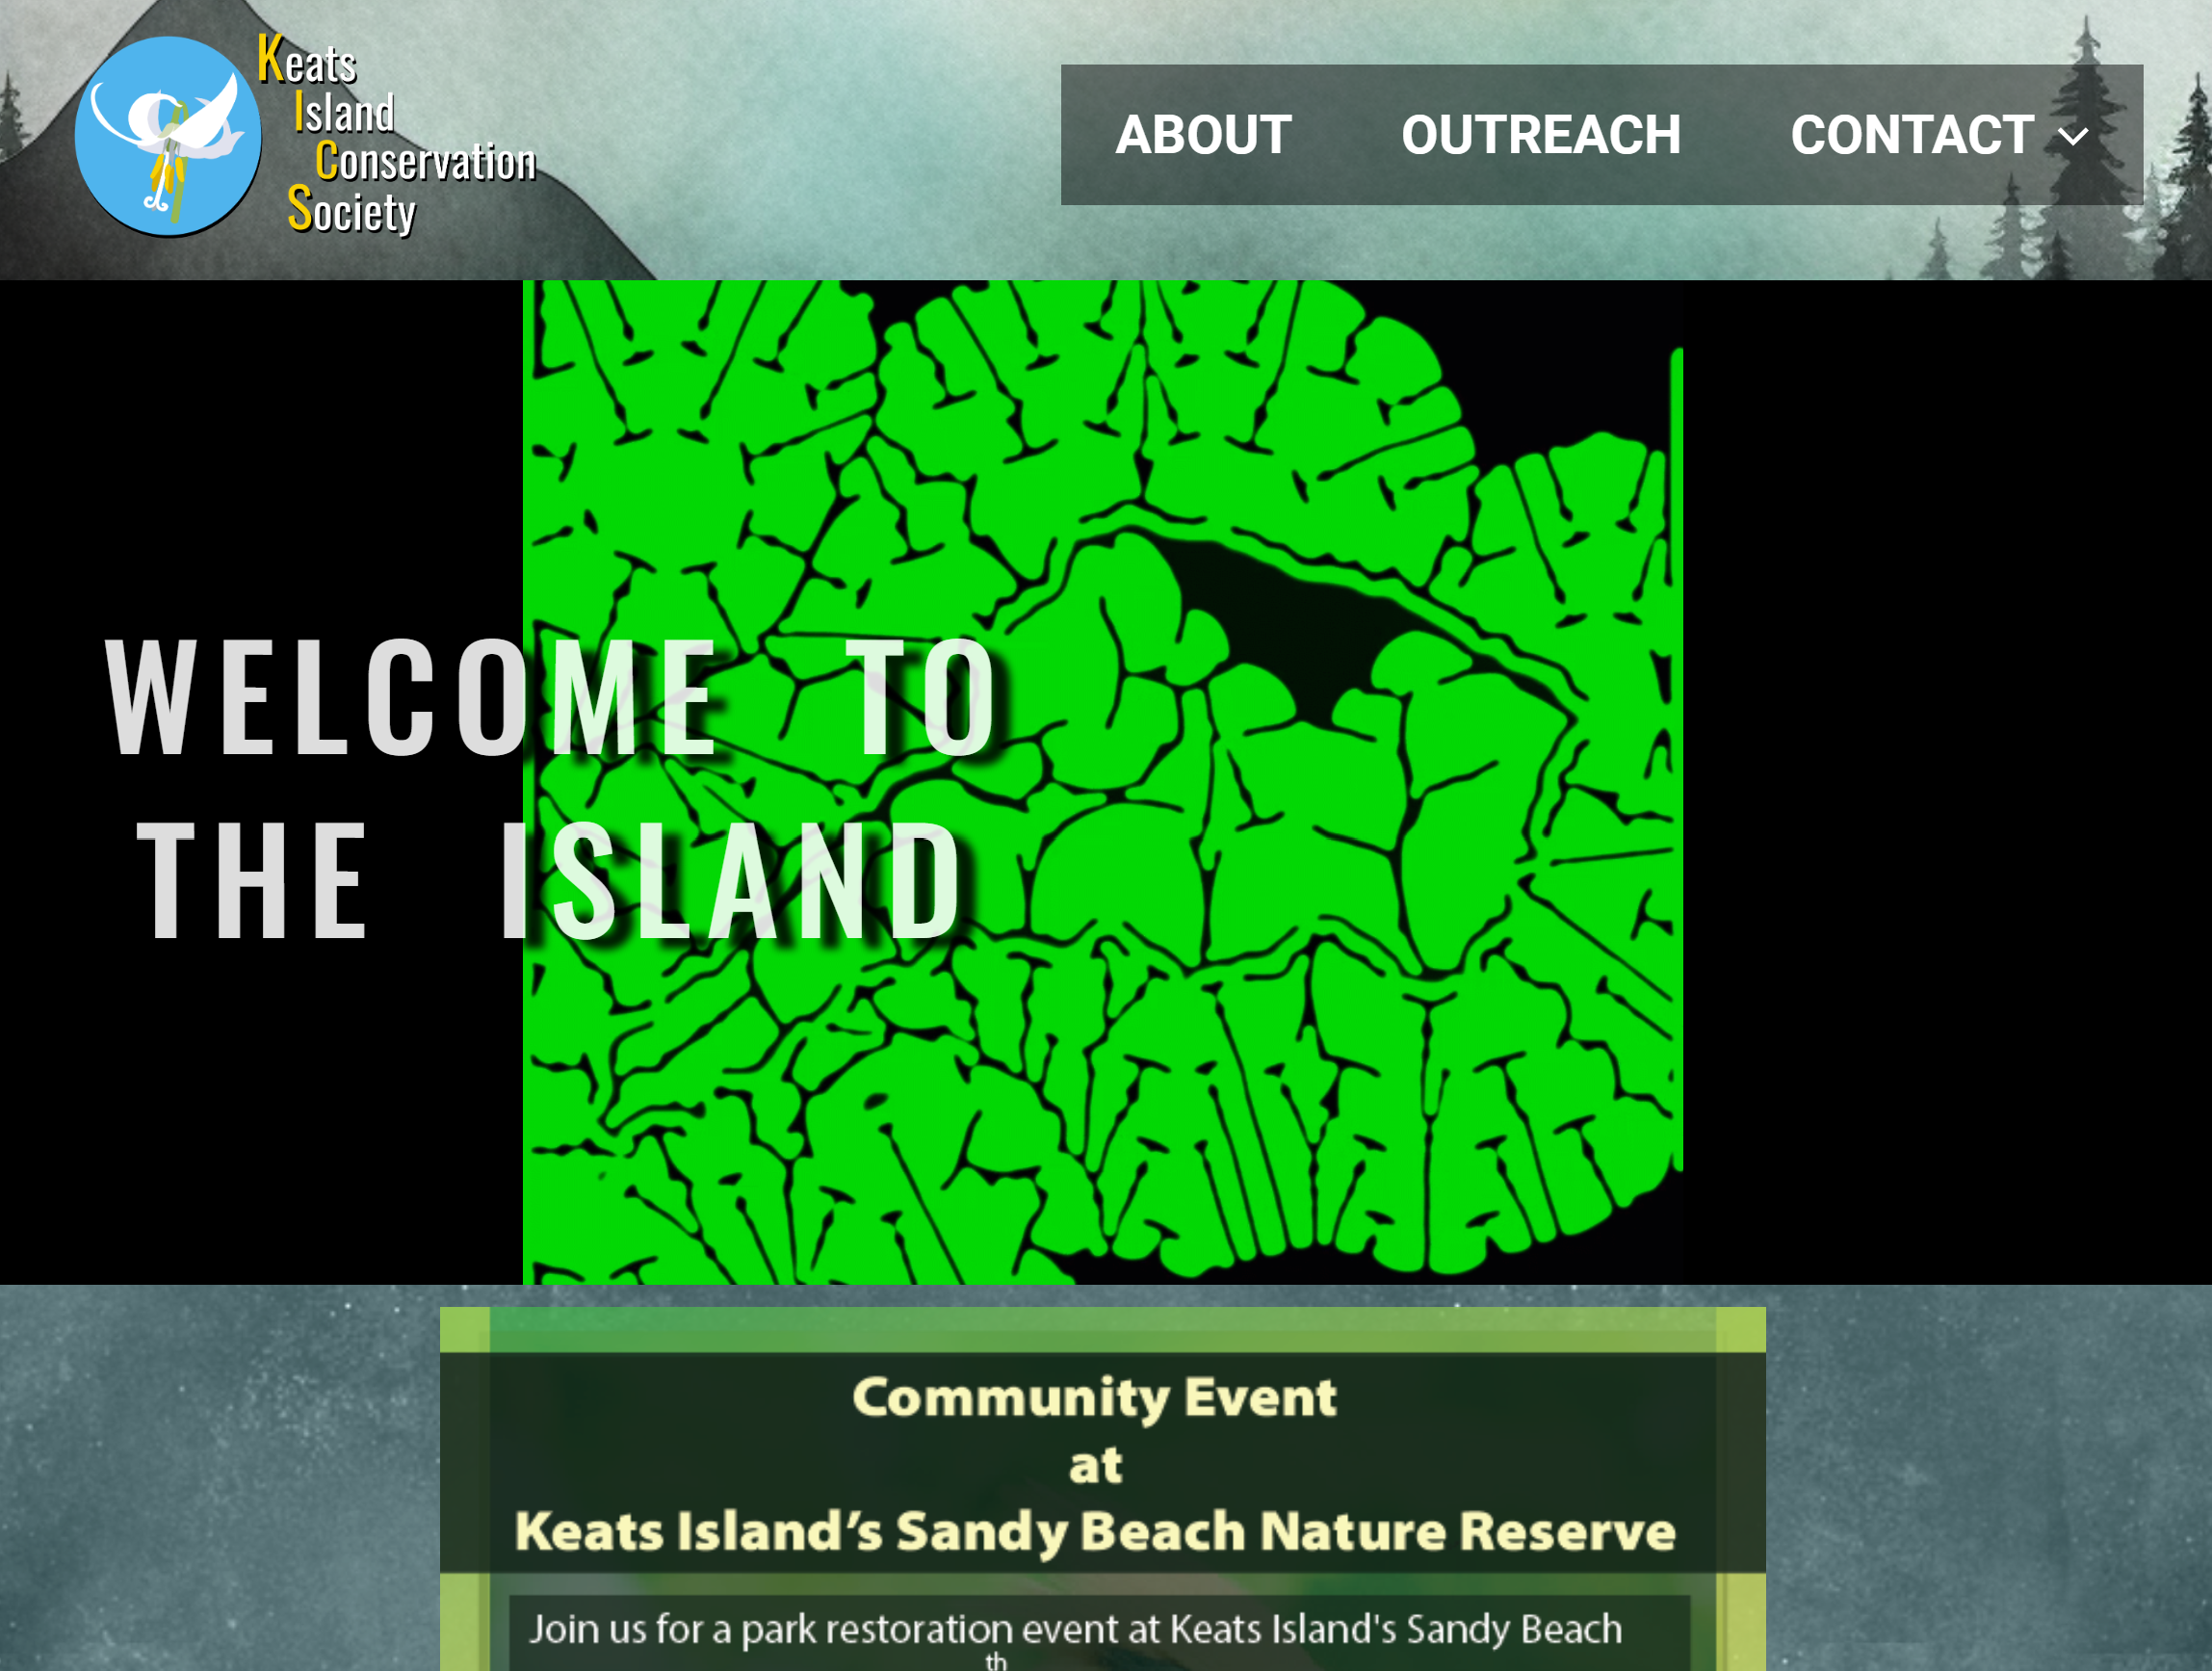Click Conservation in the site title
This screenshot has height=1671, width=2212.
(427, 161)
